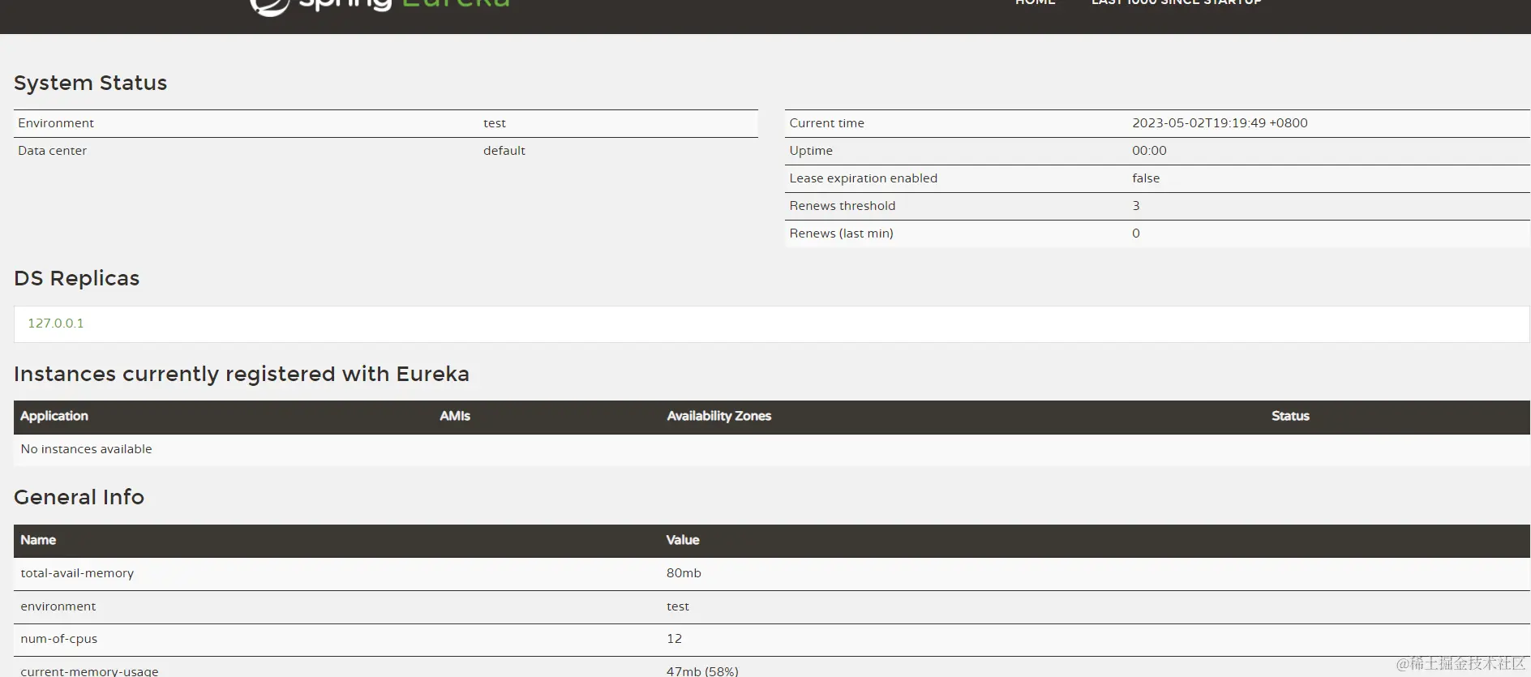The height and width of the screenshot is (677, 1531).
Task: Click the AMIs column header
Action: pos(455,416)
